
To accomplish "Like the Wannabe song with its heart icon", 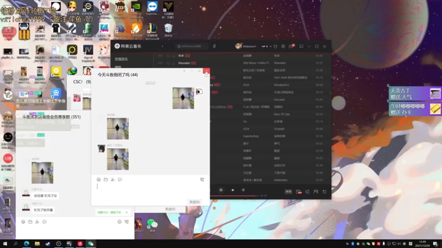I will tap(168, 63).
